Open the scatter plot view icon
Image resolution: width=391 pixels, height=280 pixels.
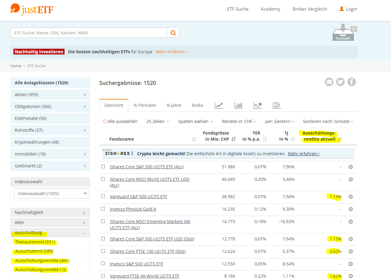[258, 105]
